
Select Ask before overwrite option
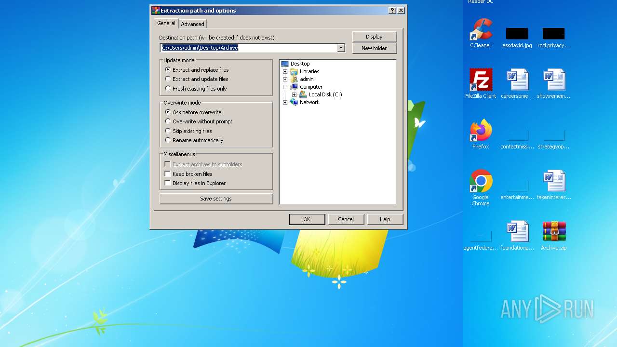(193, 112)
